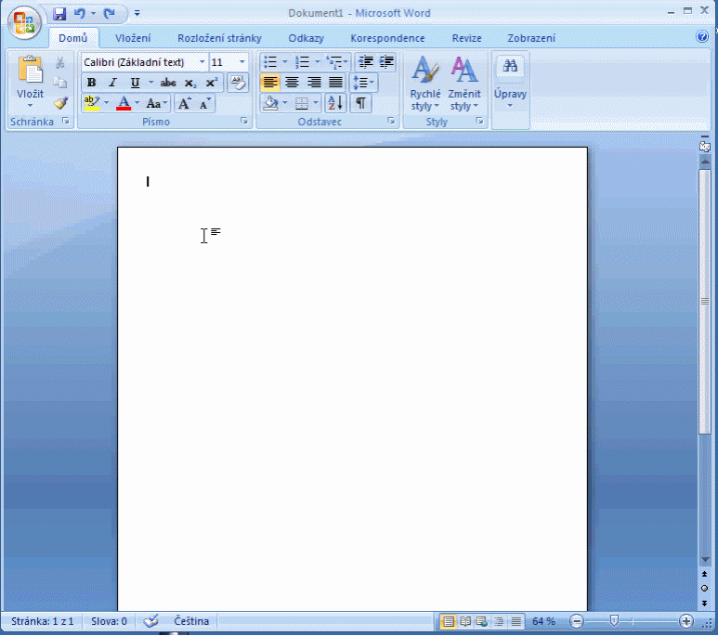The width and height of the screenshot is (718, 636).
Task: Toggle Show paragraph marks (¶)
Action: coord(360,103)
